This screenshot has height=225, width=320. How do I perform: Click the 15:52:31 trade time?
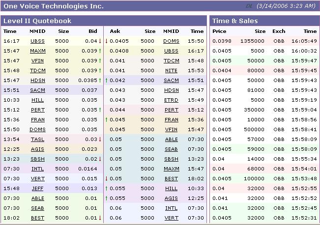point(304,218)
